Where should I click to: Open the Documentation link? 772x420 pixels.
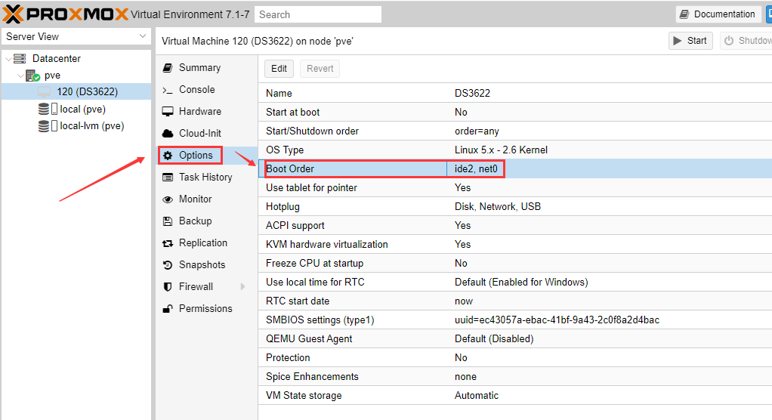pyautogui.click(x=718, y=14)
